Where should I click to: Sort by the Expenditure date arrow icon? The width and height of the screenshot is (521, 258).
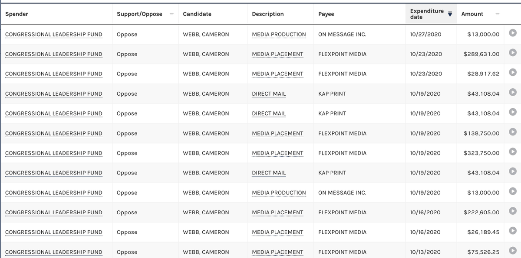tap(450, 14)
